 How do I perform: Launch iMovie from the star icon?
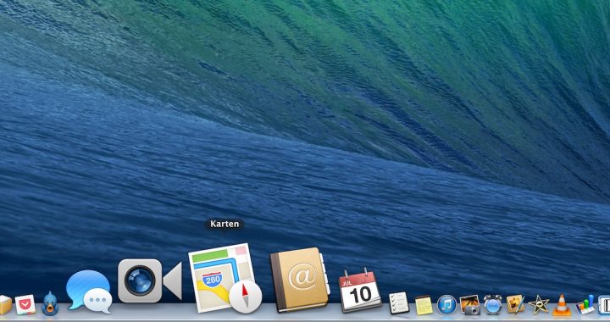[x=539, y=304]
